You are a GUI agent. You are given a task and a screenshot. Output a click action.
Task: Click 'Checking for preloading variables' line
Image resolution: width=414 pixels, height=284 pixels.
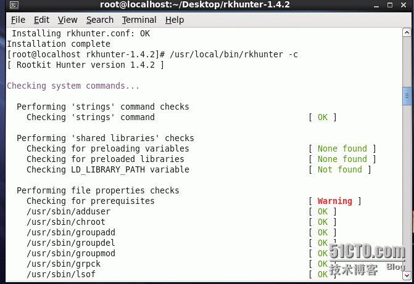point(108,148)
